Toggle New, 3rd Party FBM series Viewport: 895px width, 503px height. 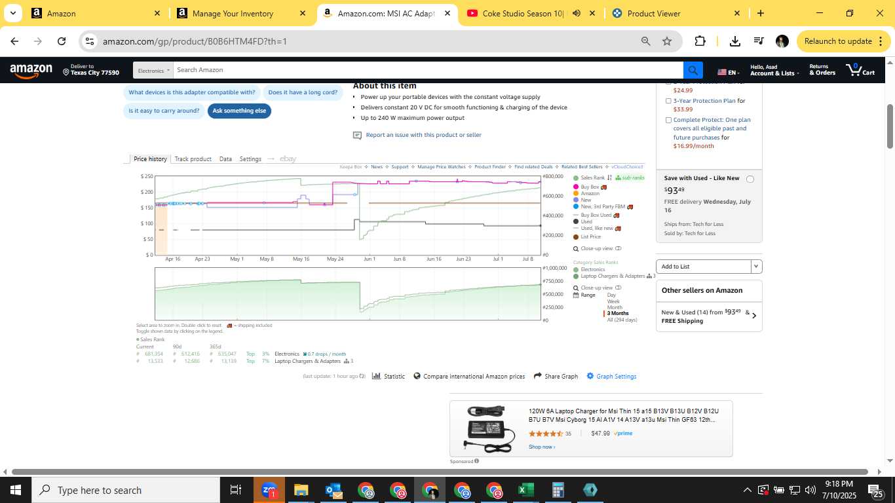pos(603,207)
